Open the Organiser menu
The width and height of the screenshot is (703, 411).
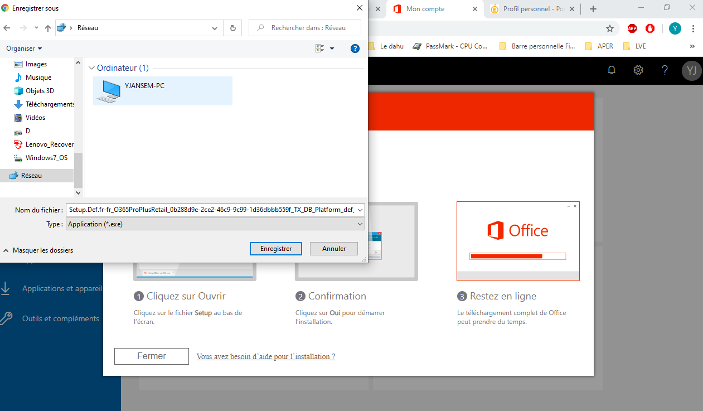pyautogui.click(x=24, y=49)
